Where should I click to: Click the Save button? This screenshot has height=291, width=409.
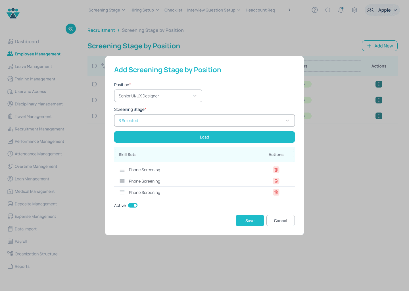[250, 221]
